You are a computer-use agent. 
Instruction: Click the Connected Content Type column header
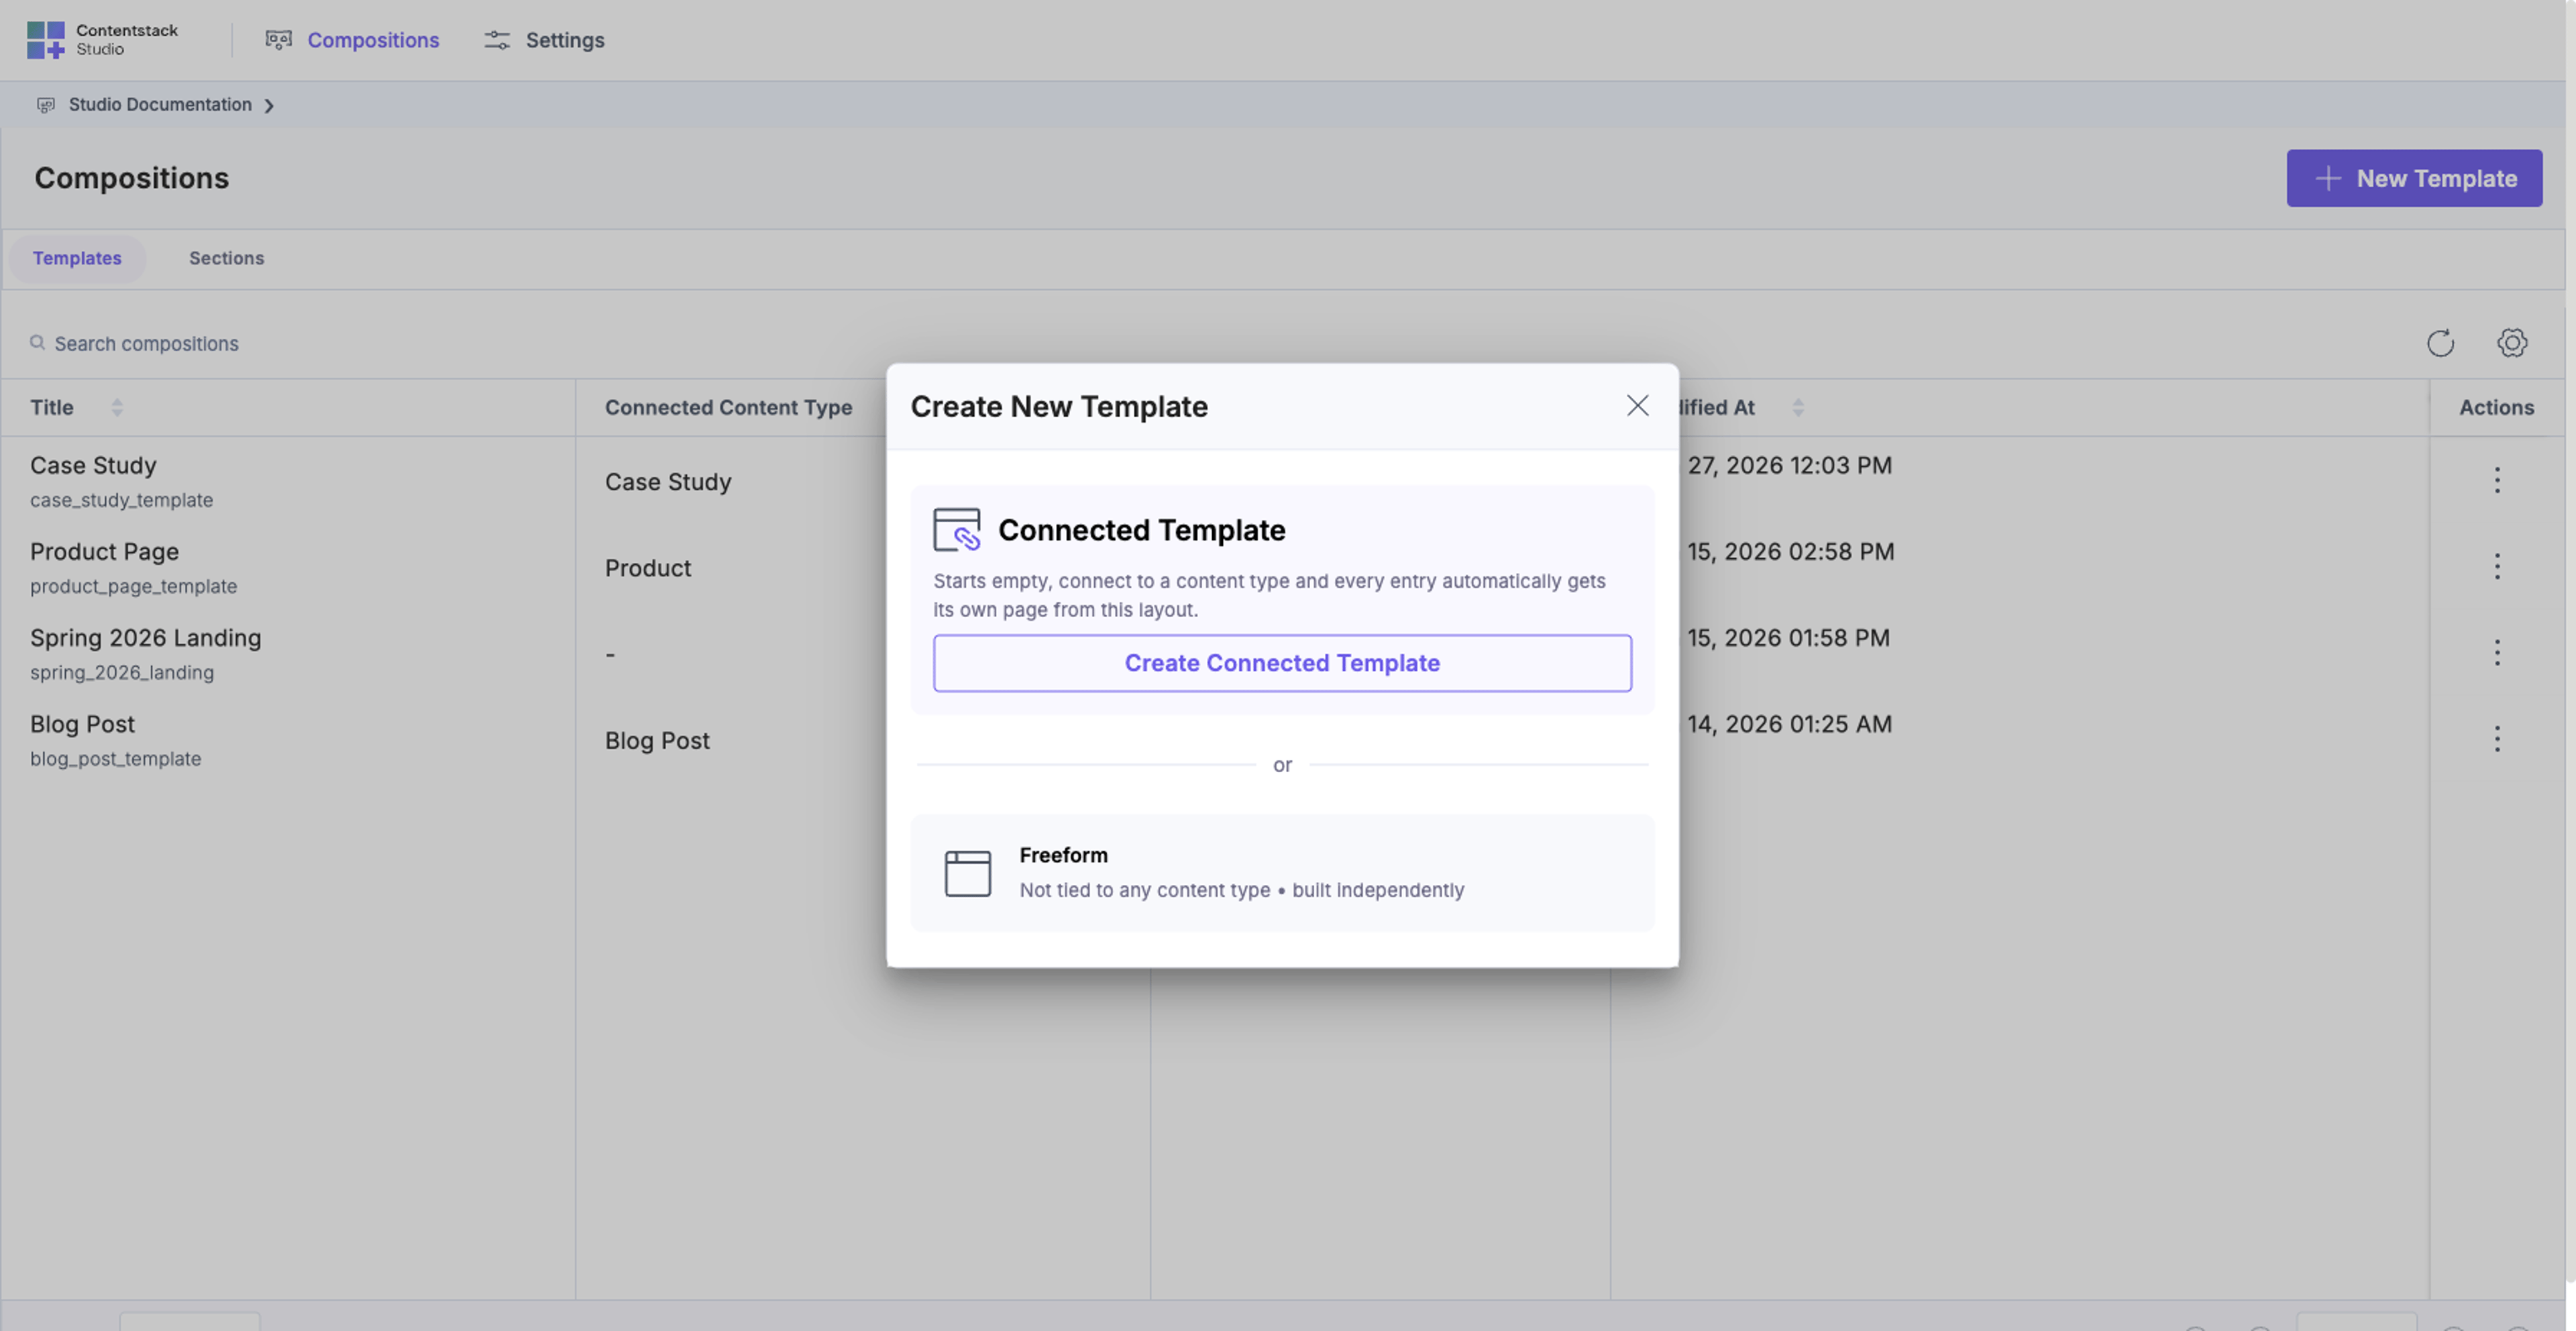(729, 407)
